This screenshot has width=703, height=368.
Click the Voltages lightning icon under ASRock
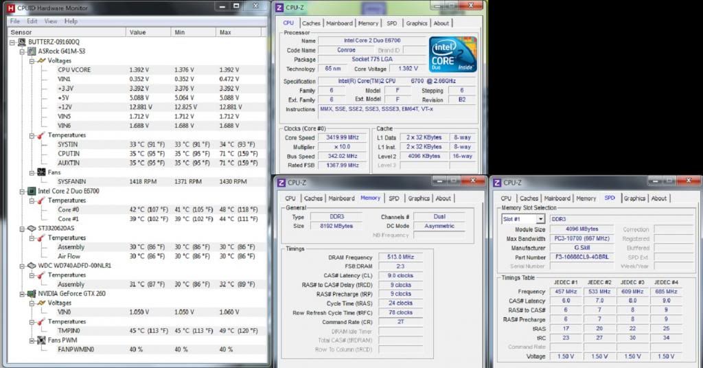coord(41,60)
